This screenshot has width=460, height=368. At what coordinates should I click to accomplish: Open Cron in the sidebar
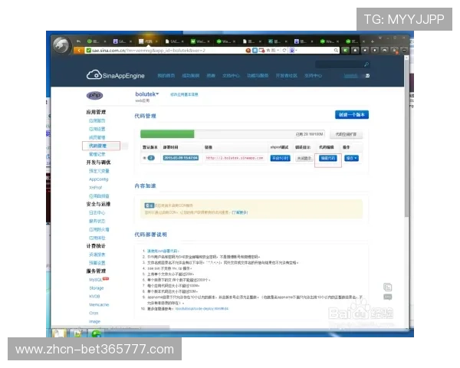[94, 313]
